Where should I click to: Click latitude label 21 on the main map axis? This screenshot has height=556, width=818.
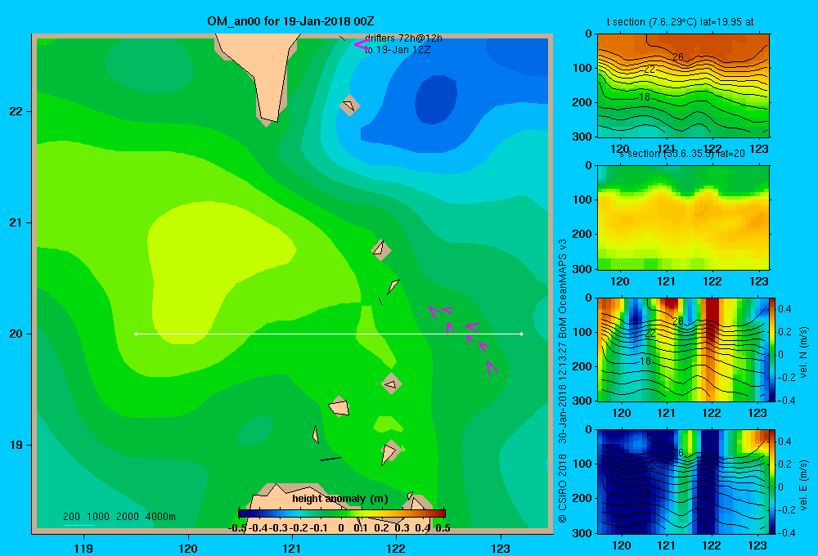[16, 222]
